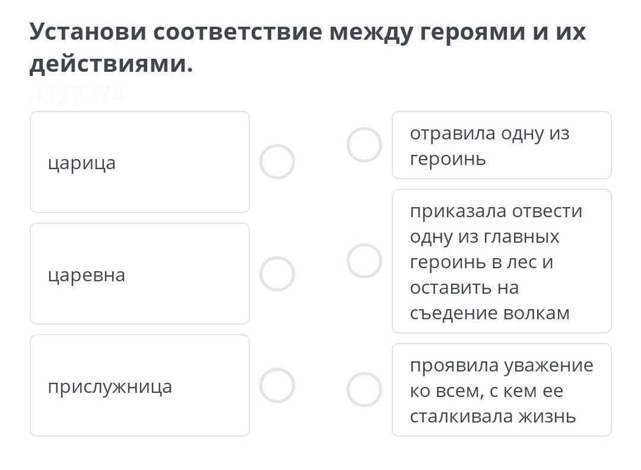The image size is (641, 470).
Task: Select the connector circle next to прислужница
Action: pyautogui.click(x=277, y=385)
